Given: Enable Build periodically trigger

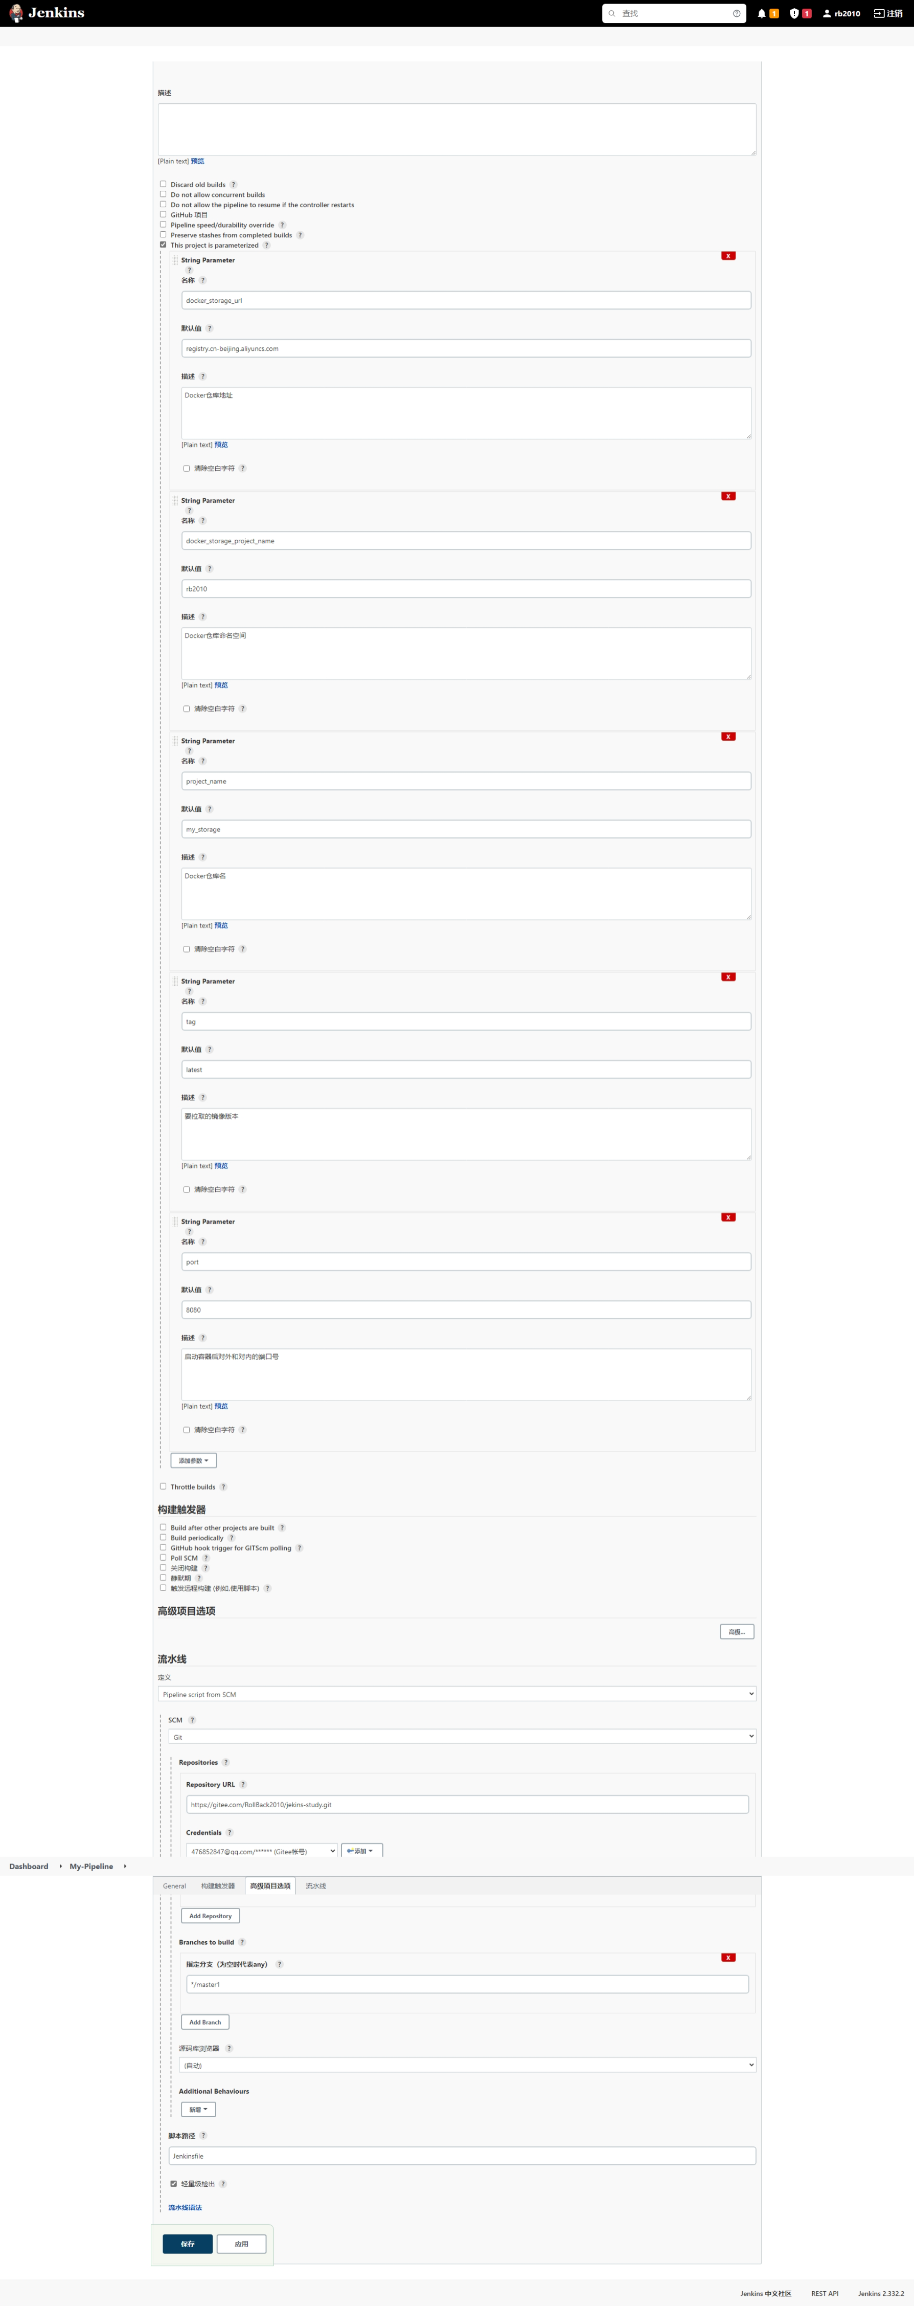Looking at the screenshot, I should (x=163, y=1537).
